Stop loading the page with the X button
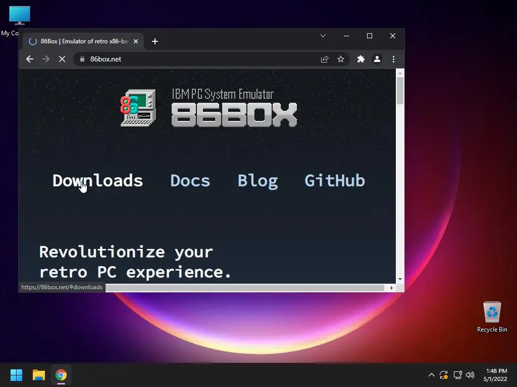The height and width of the screenshot is (387, 517). coord(62,59)
